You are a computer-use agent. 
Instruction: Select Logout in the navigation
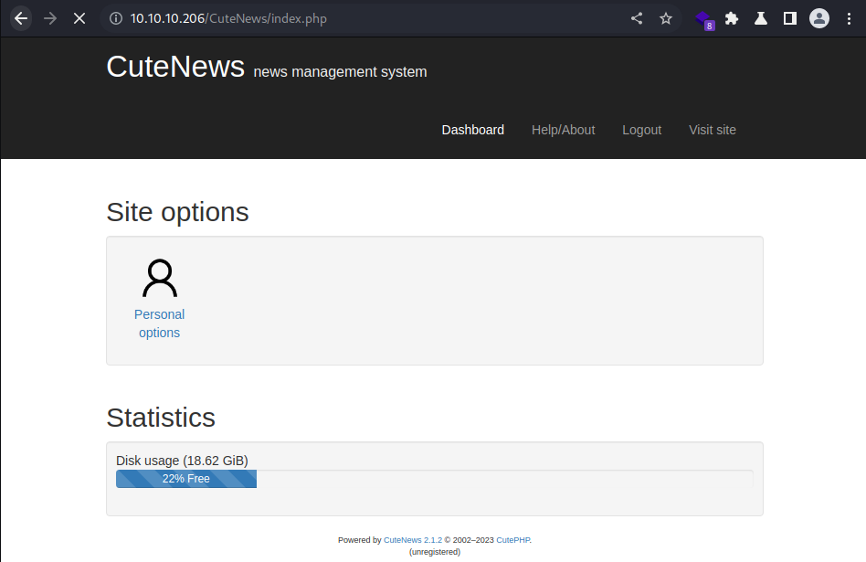pyautogui.click(x=642, y=130)
